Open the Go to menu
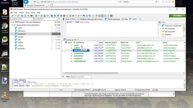 click(x=33, y=13)
